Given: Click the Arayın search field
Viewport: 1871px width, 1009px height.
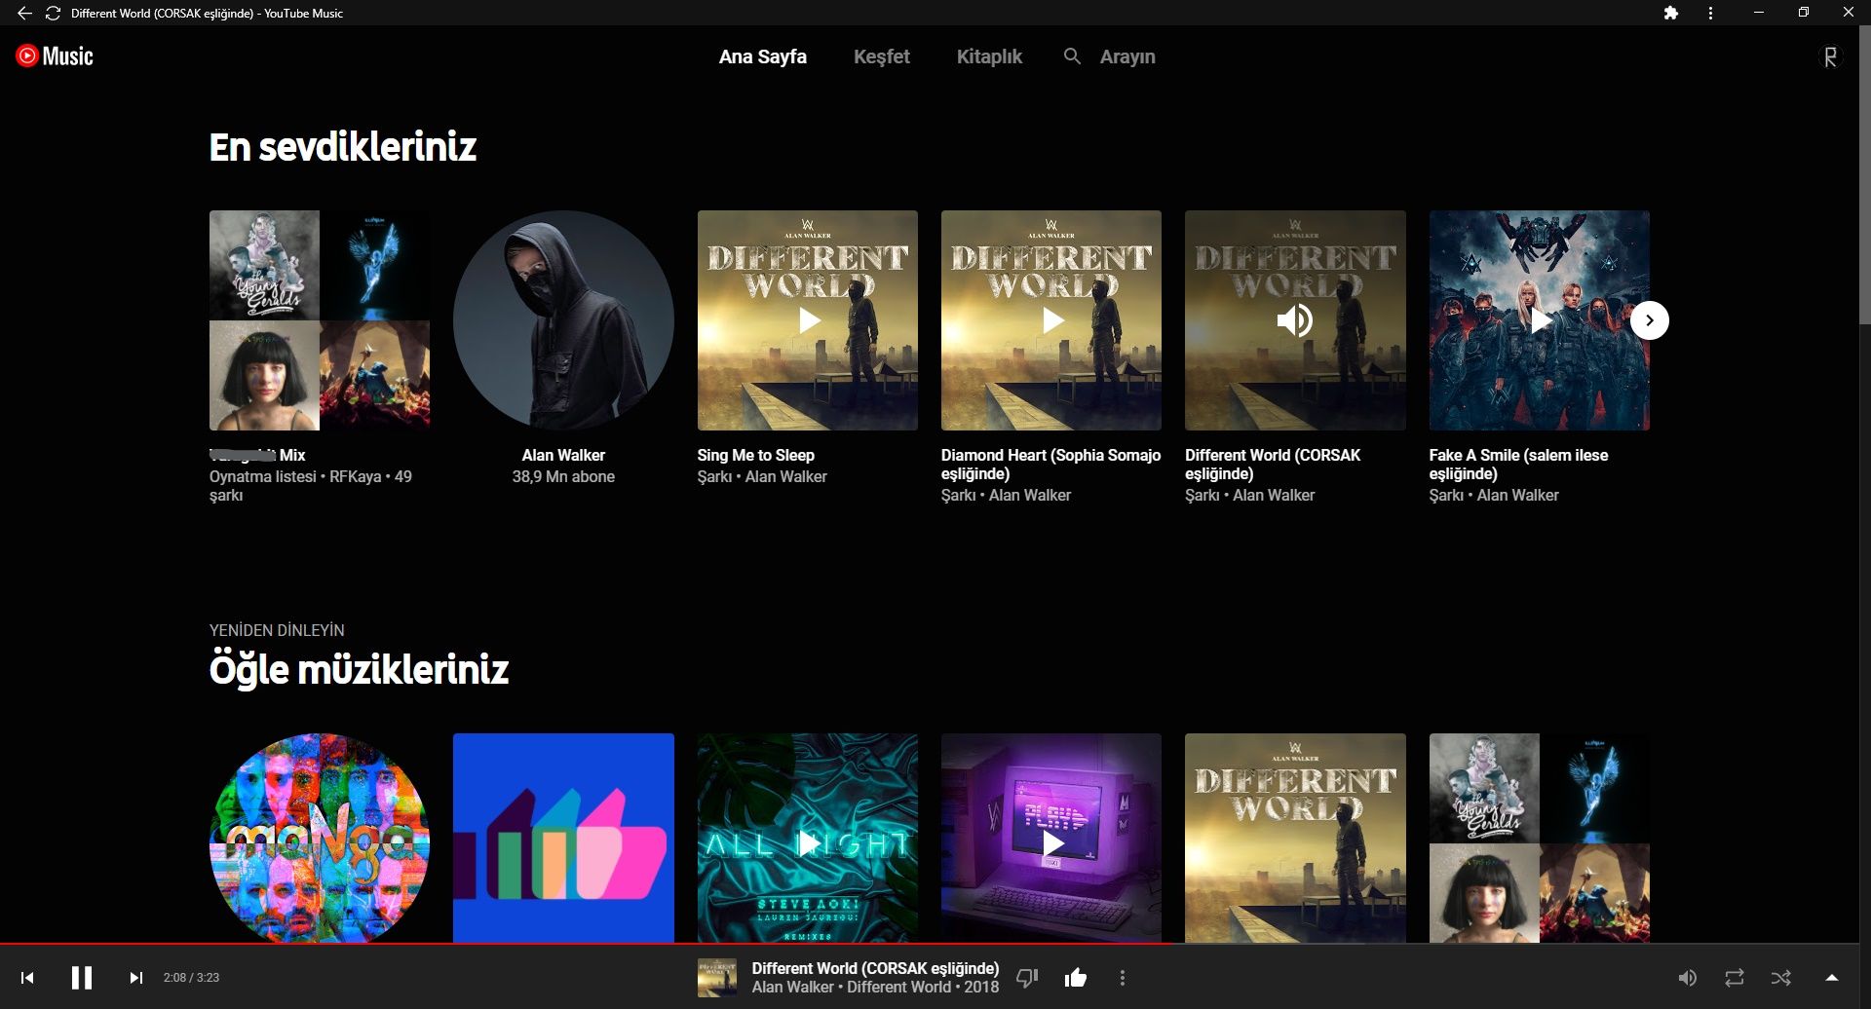Looking at the screenshot, I should pyautogui.click(x=1127, y=56).
